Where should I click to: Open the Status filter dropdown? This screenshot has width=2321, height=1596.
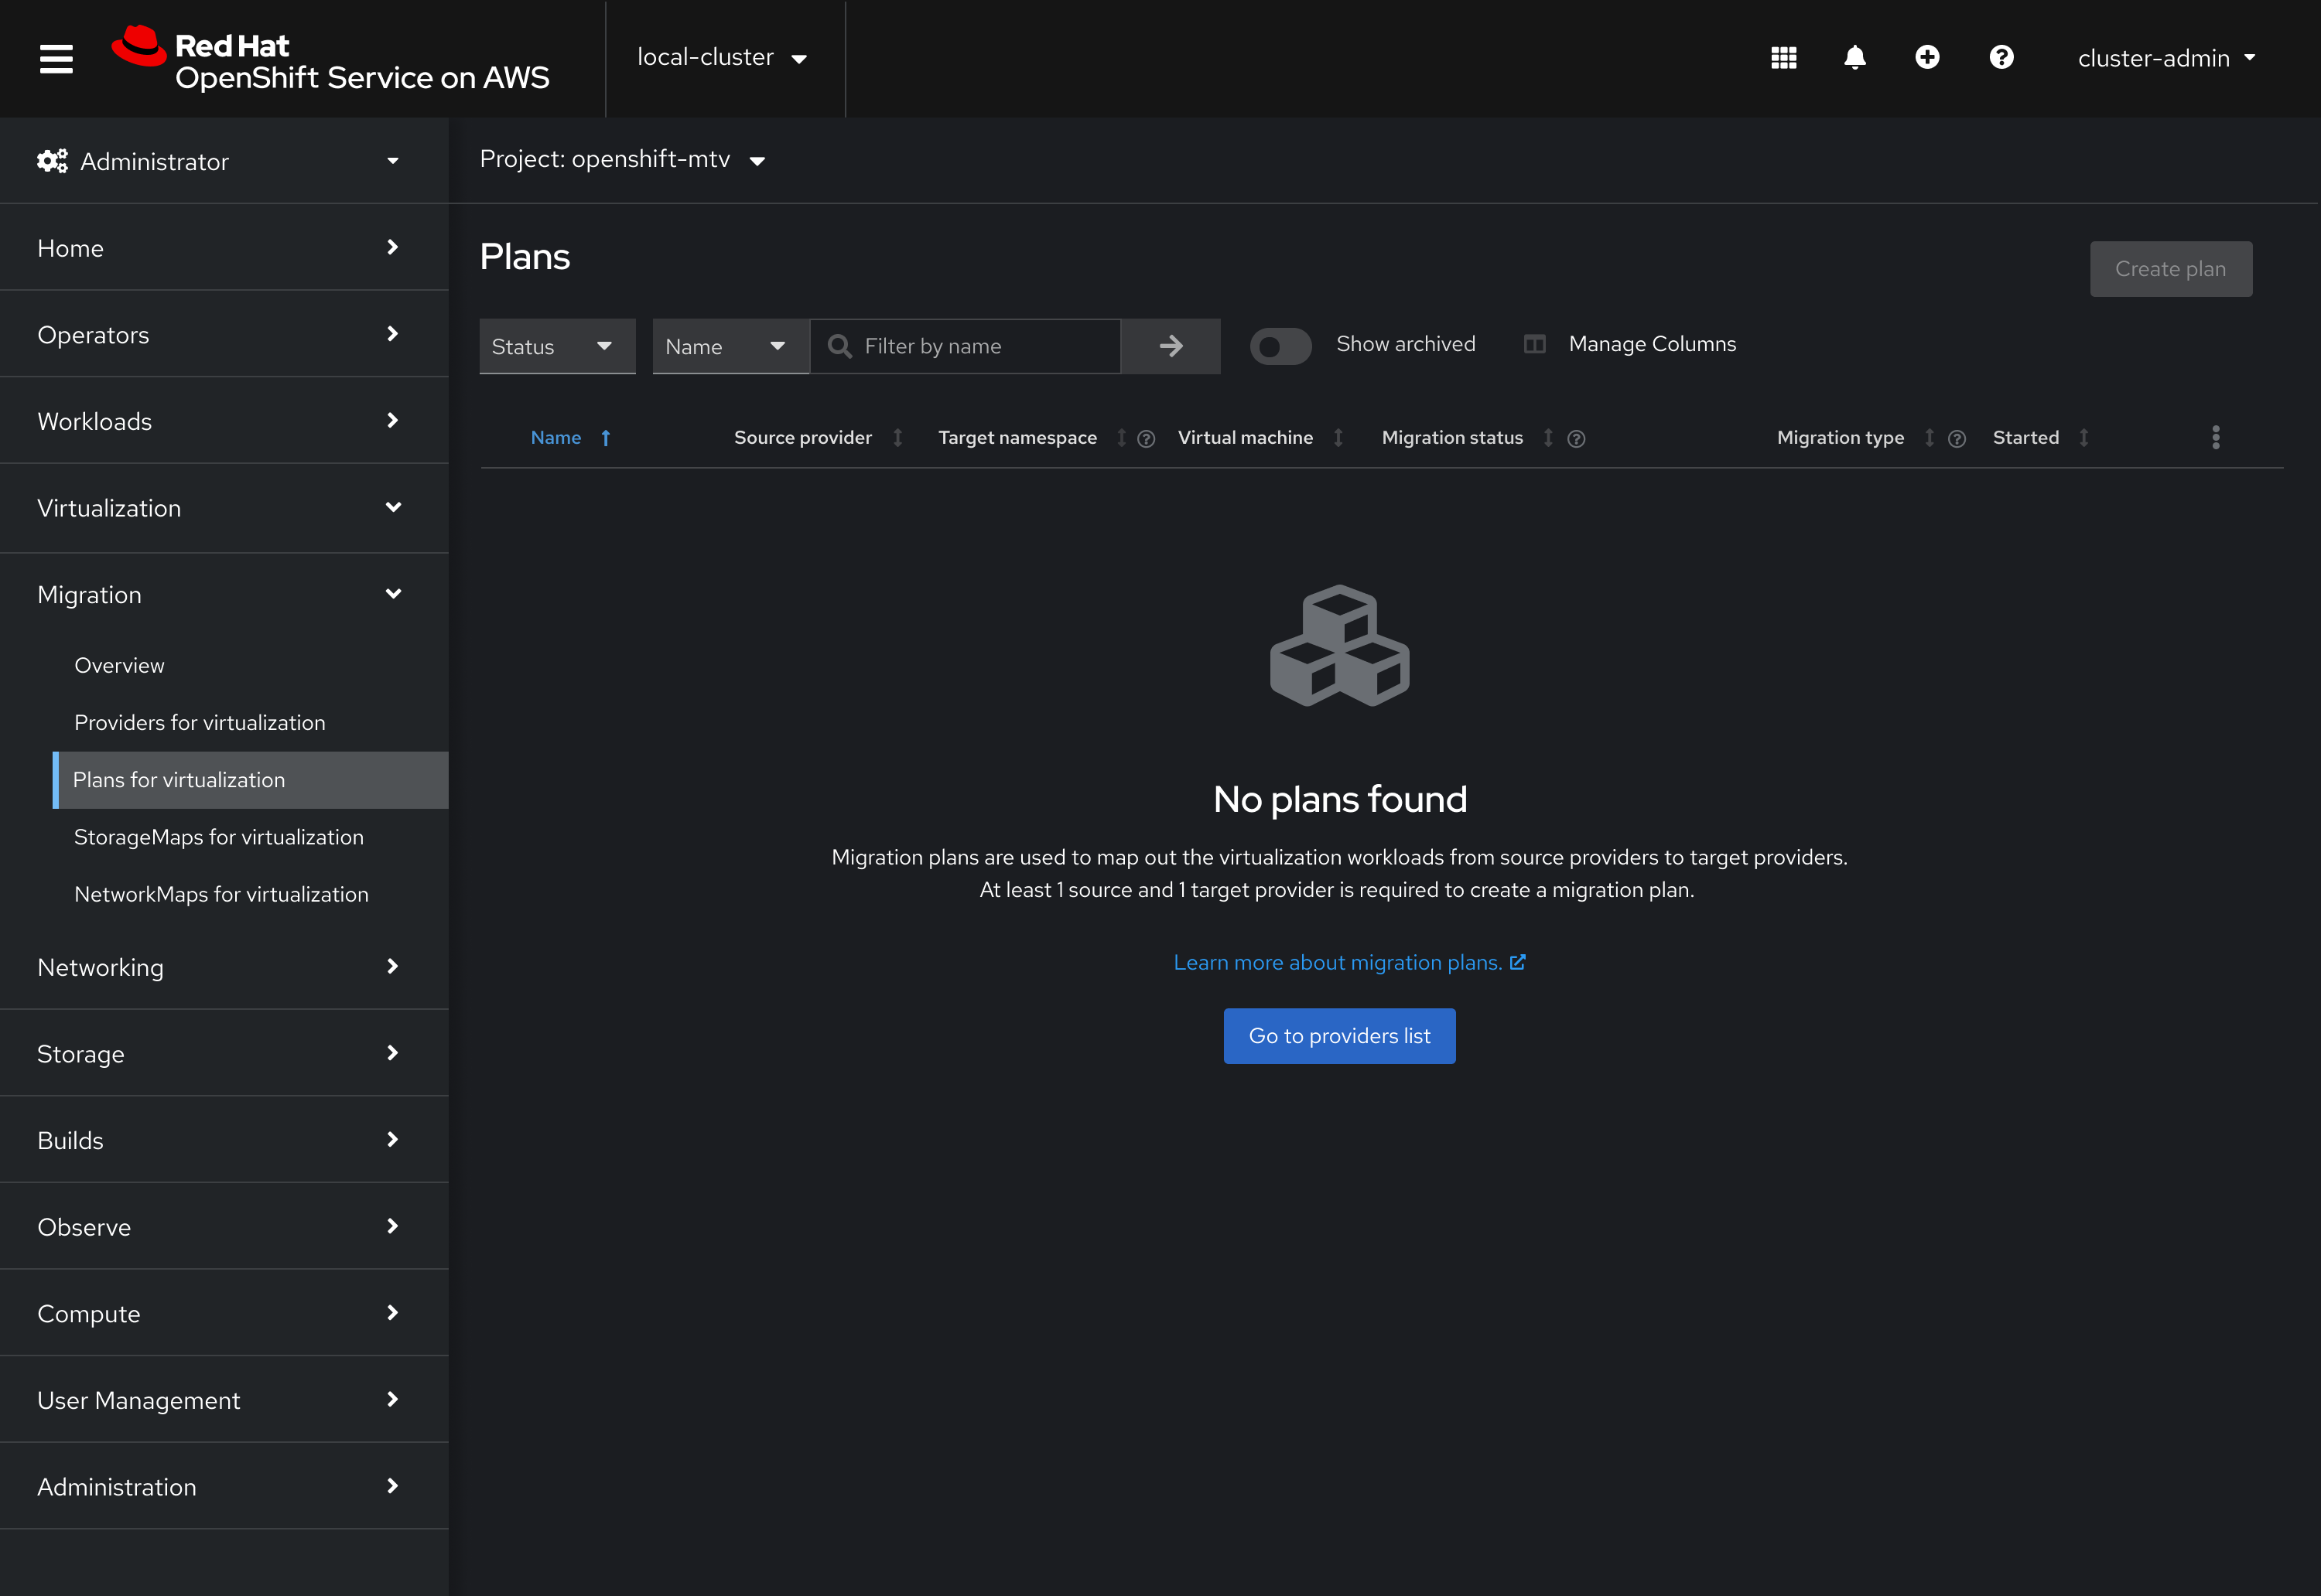(556, 346)
